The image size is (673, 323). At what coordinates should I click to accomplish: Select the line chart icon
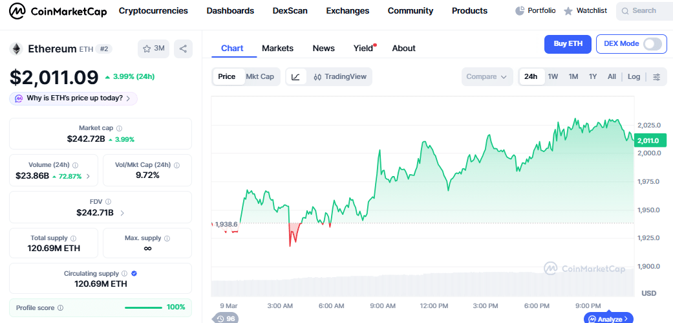(x=295, y=77)
